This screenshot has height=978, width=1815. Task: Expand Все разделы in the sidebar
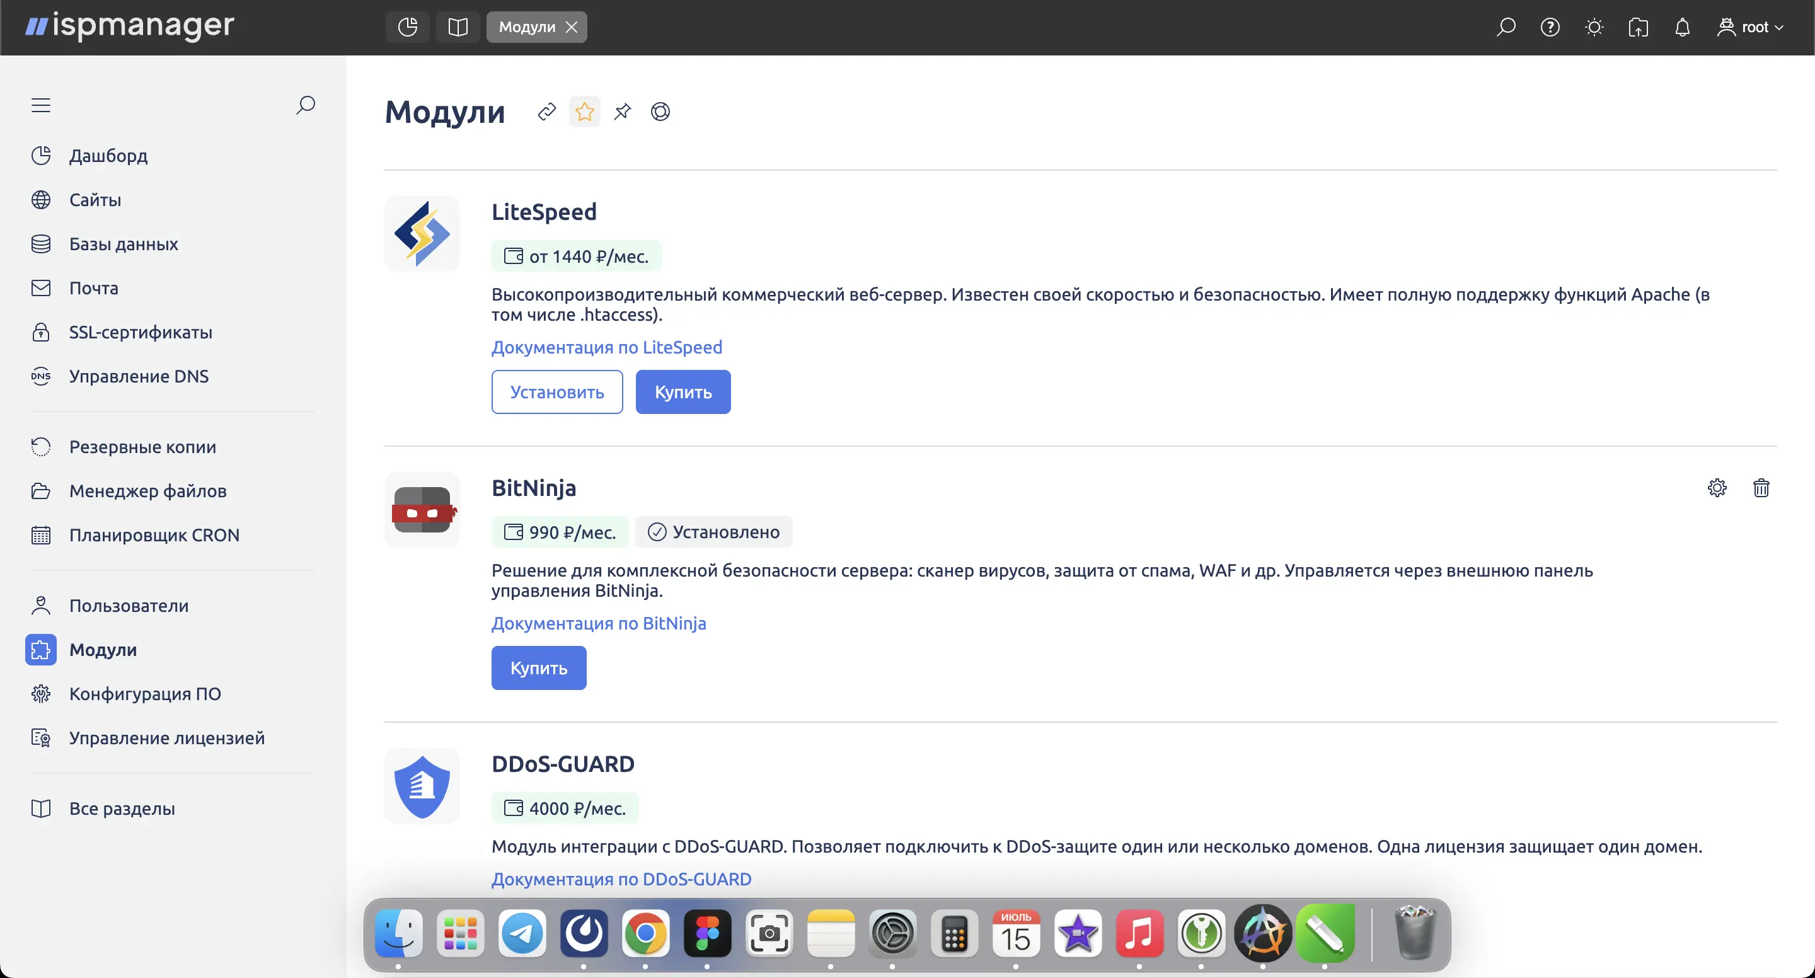(x=122, y=808)
